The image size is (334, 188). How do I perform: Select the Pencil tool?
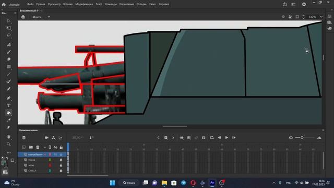pyautogui.click(x=8, y=89)
